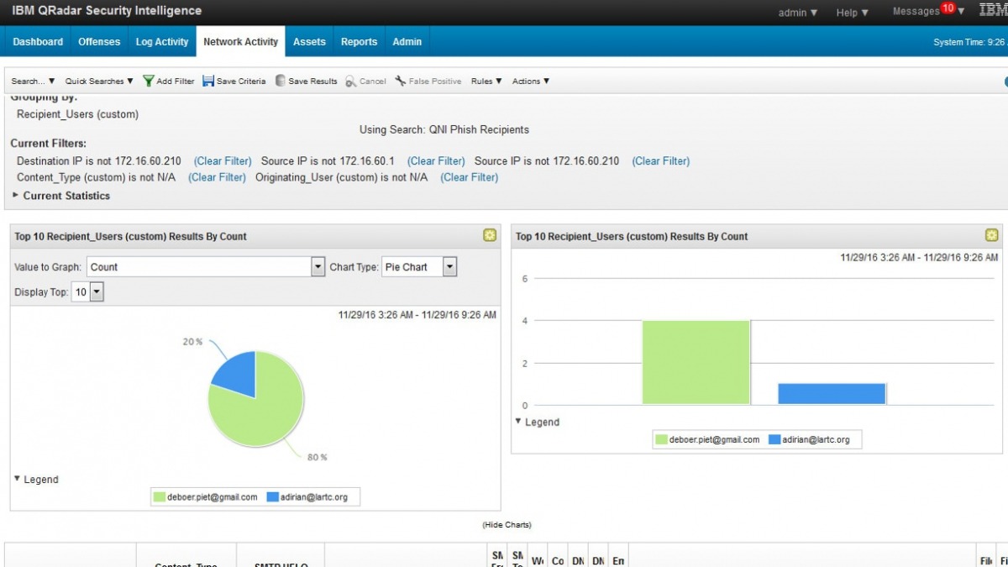Open pie chart settings gear icon

(x=490, y=236)
